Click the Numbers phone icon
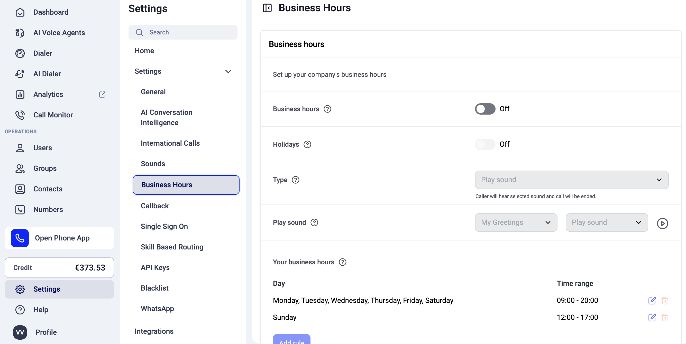Screen dimensions: 686x344 tap(20, 210)
